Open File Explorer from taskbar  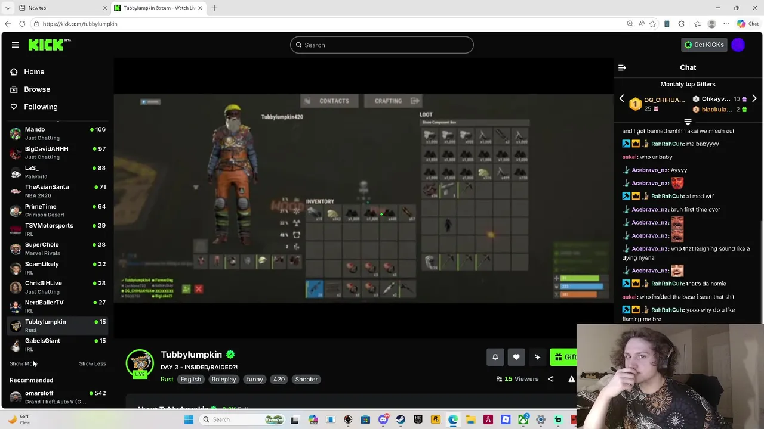470,419
